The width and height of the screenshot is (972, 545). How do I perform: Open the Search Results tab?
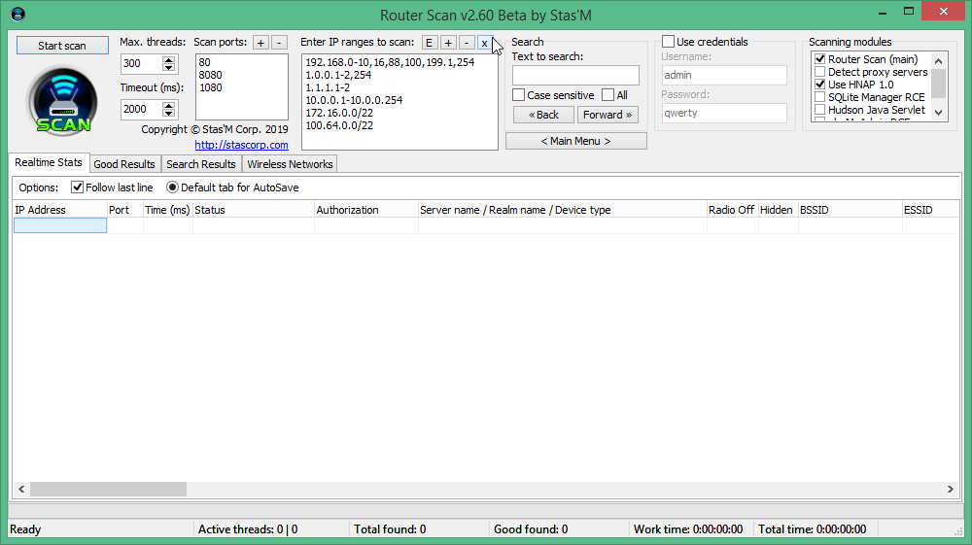pyautogui.click(x=201, y=164)
